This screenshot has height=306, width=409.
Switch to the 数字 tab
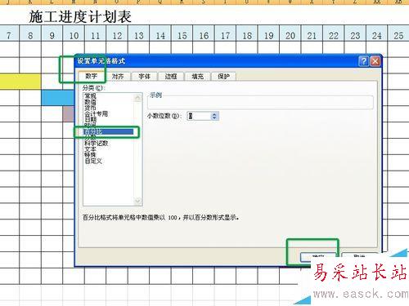[x=92, y=76]
